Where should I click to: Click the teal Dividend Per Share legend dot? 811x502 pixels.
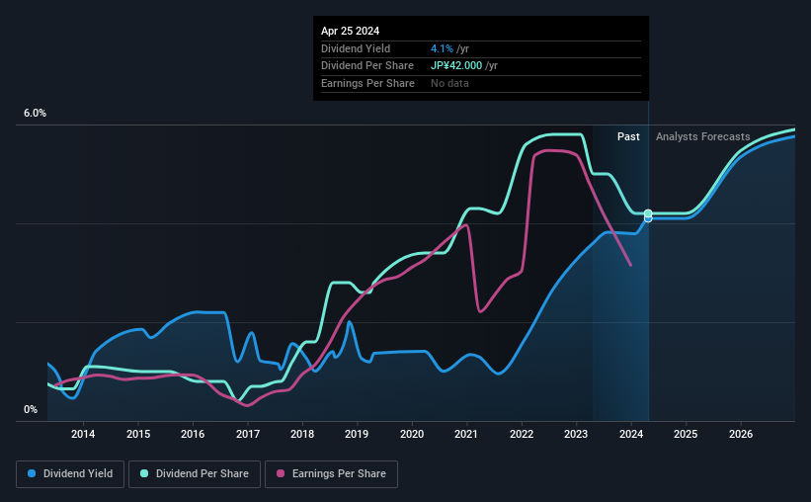(144, 473)
